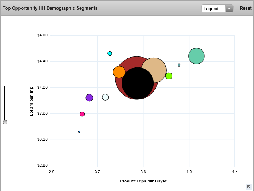Screen dimensions: 254x191
Task: Open the Legend dropdown
Action: (x=214, y=9)
